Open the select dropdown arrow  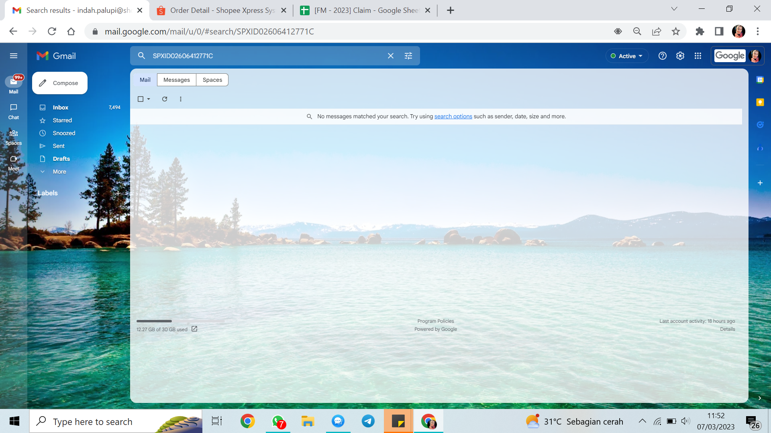coord(149,99)
